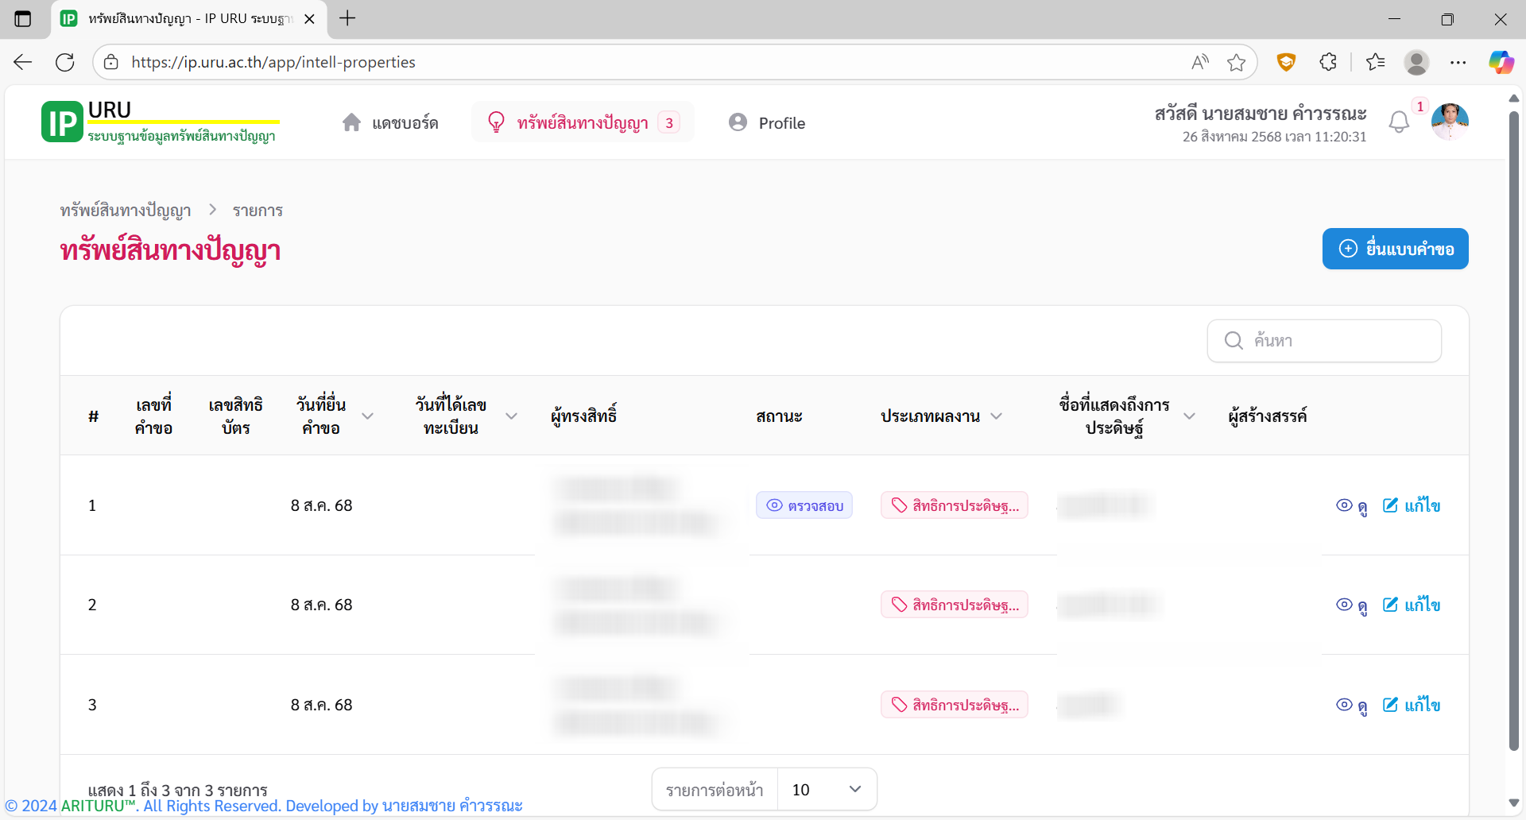1526x820 pixels.
Task: Open the Copilot icon in toolbar
Action: (x=1501, y=62)
